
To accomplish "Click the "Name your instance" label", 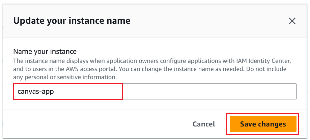I will pos(45,51).
